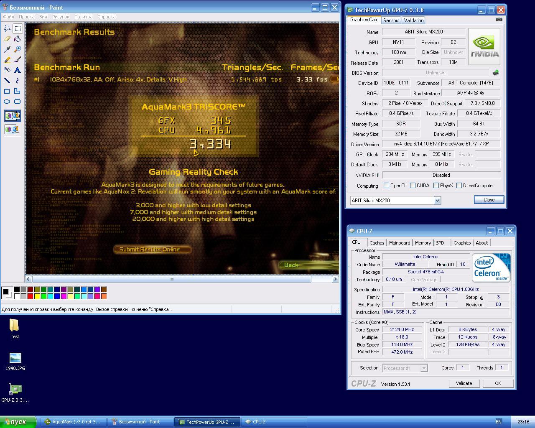This screenshot has width=535, height=428.
Task: Pick the Rectangle shape tool
Action: click(x=7, y=91)
